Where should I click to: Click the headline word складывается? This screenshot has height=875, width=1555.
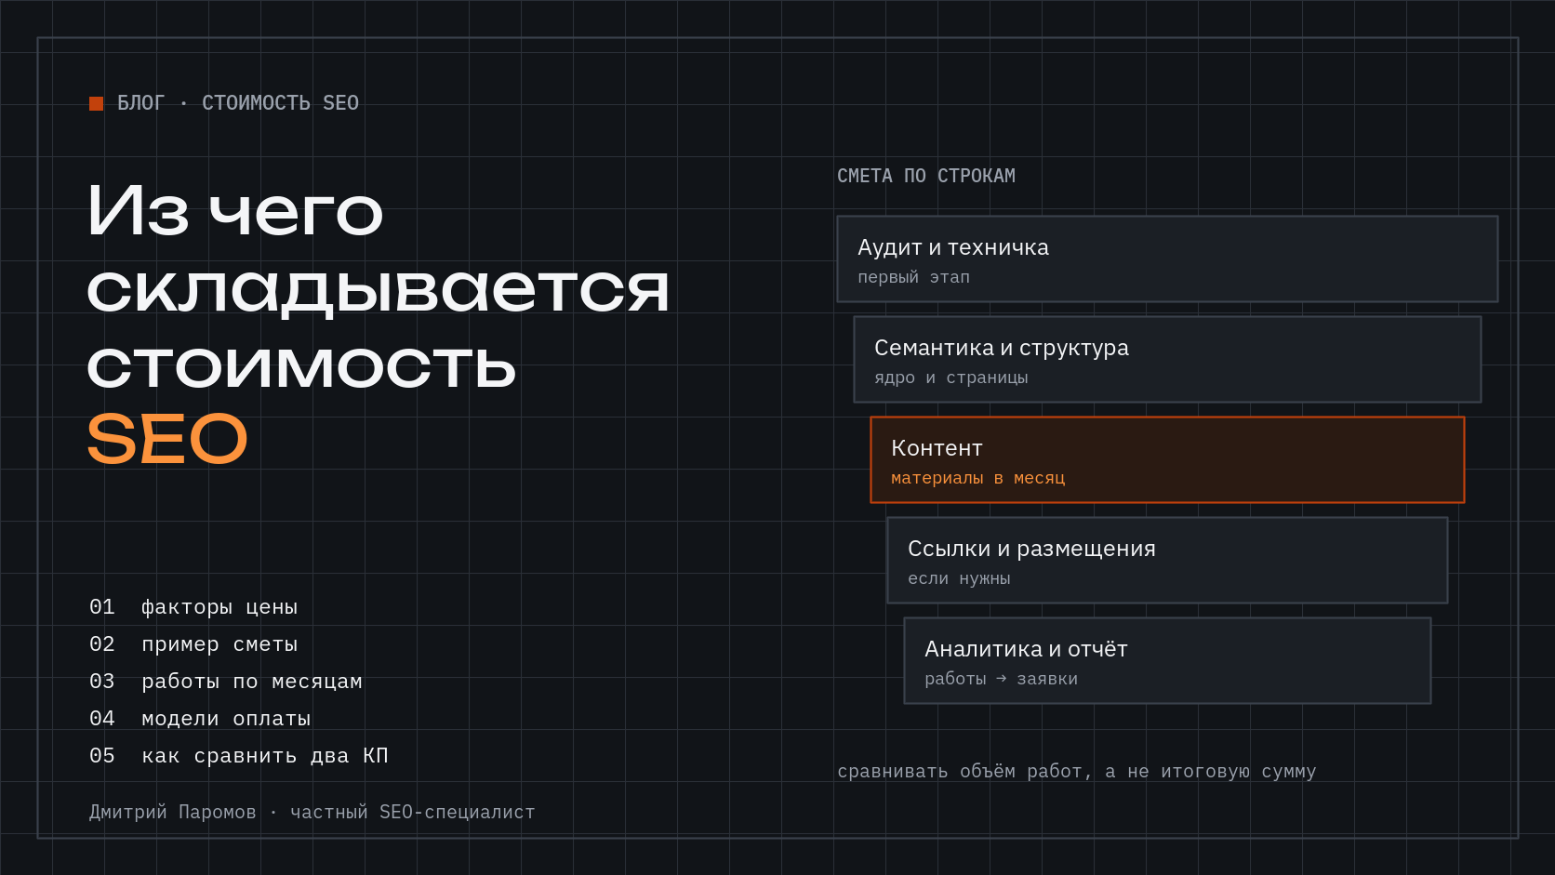[x=379, y=289]
